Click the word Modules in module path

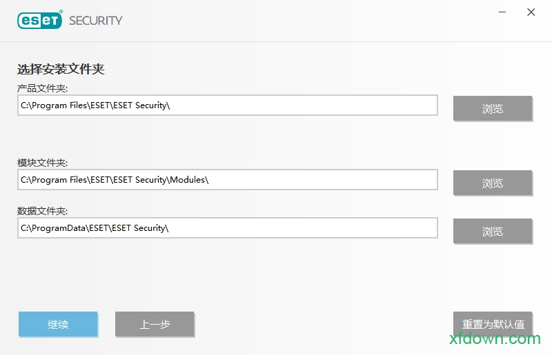pos(187,180)
